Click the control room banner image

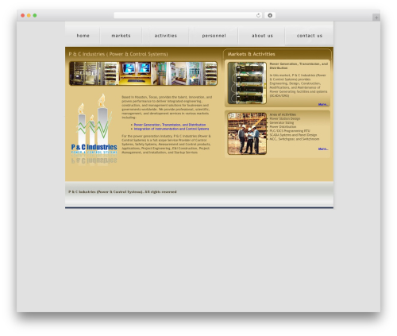(143, 74)
